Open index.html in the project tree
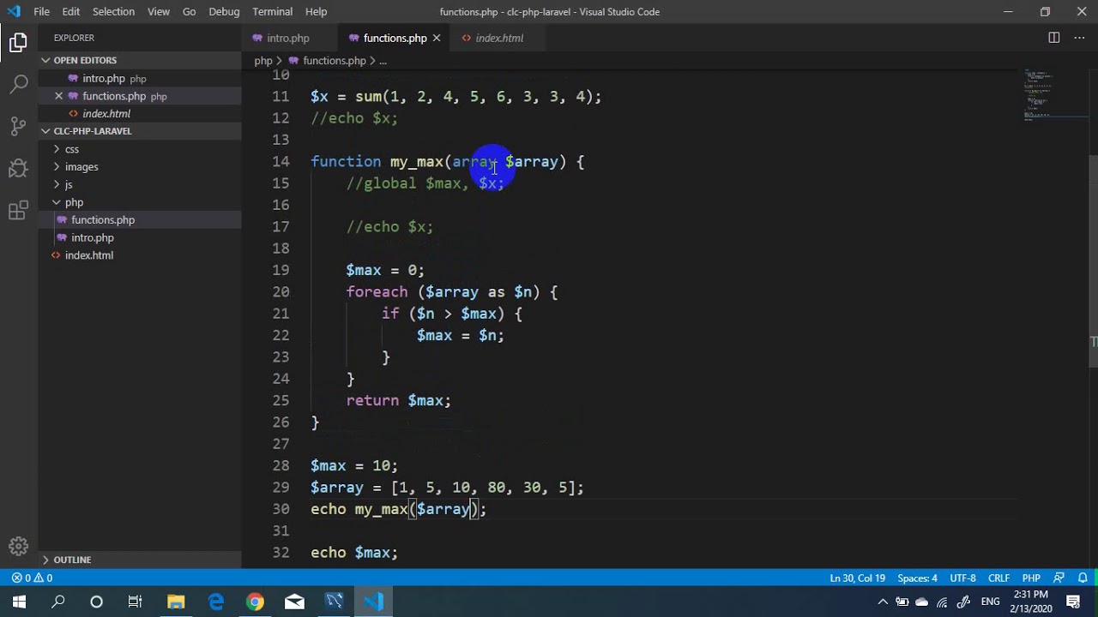 coord(89,255)
